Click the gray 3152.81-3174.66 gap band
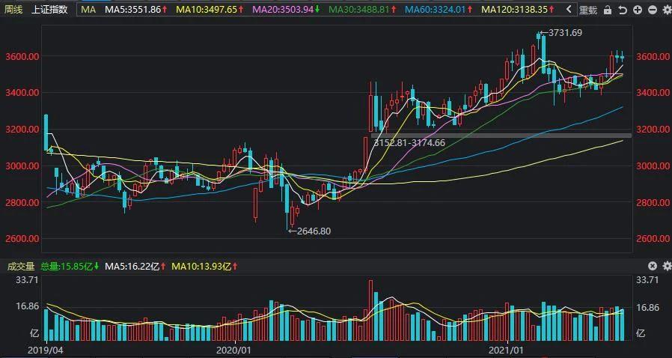672x358 pixels. [501, 136]
